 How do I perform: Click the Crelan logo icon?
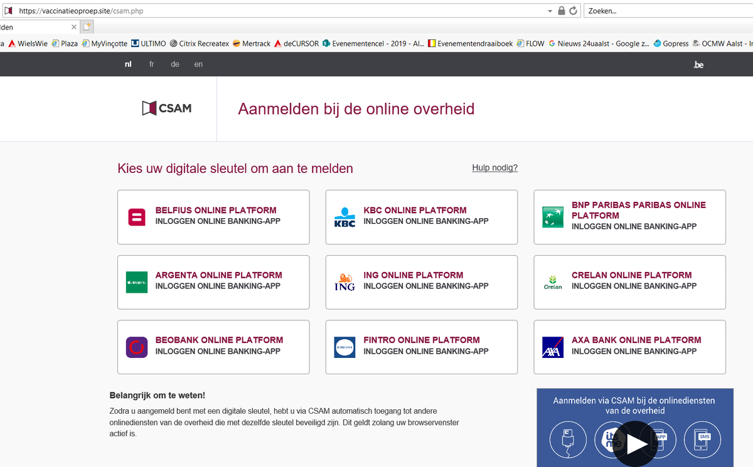pos(553,282)
